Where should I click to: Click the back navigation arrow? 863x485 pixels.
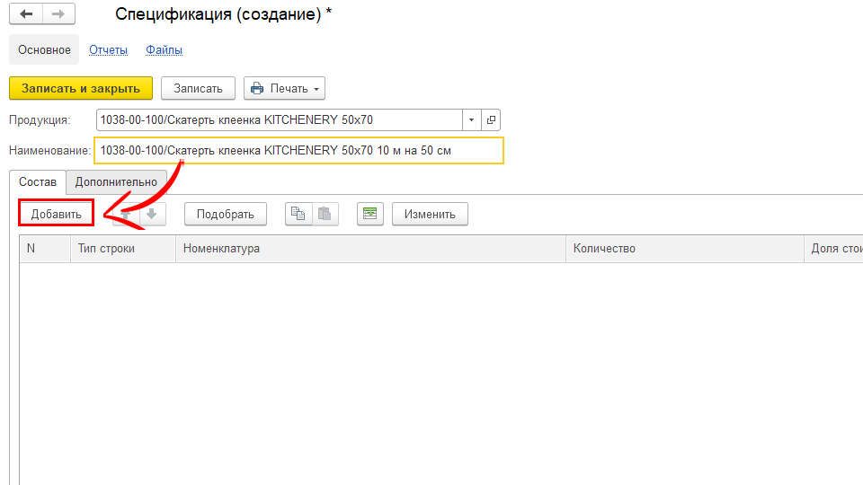point(26,14)
